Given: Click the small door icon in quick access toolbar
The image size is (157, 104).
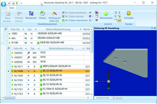Looking at the screenshot, I should [x=17, y=3].
